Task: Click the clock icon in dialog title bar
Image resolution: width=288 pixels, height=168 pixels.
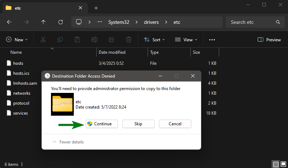Action: pos(47,76)
